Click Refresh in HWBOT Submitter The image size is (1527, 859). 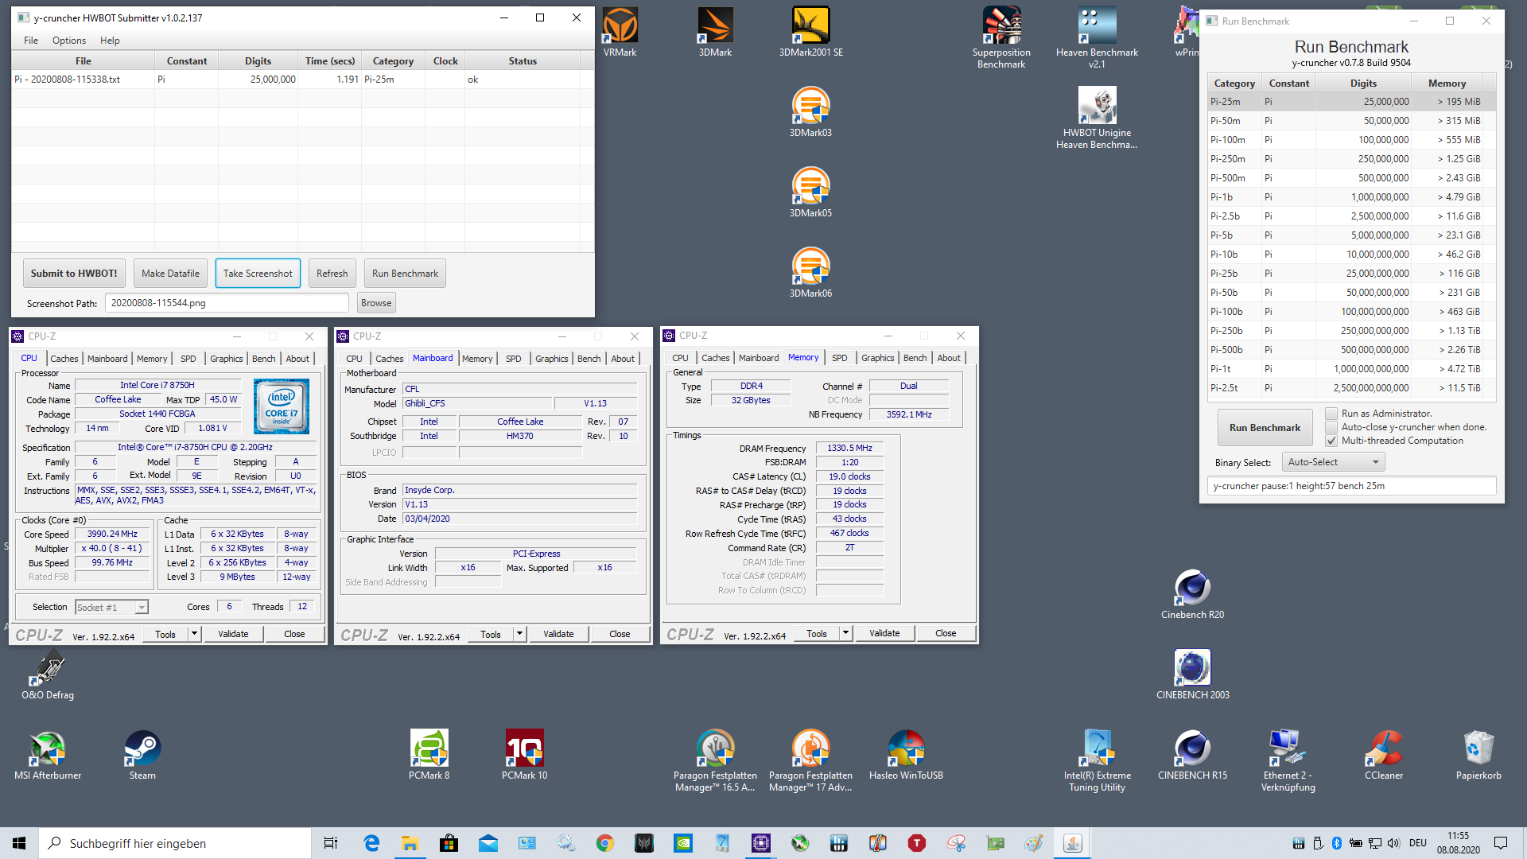coord(332,274)
